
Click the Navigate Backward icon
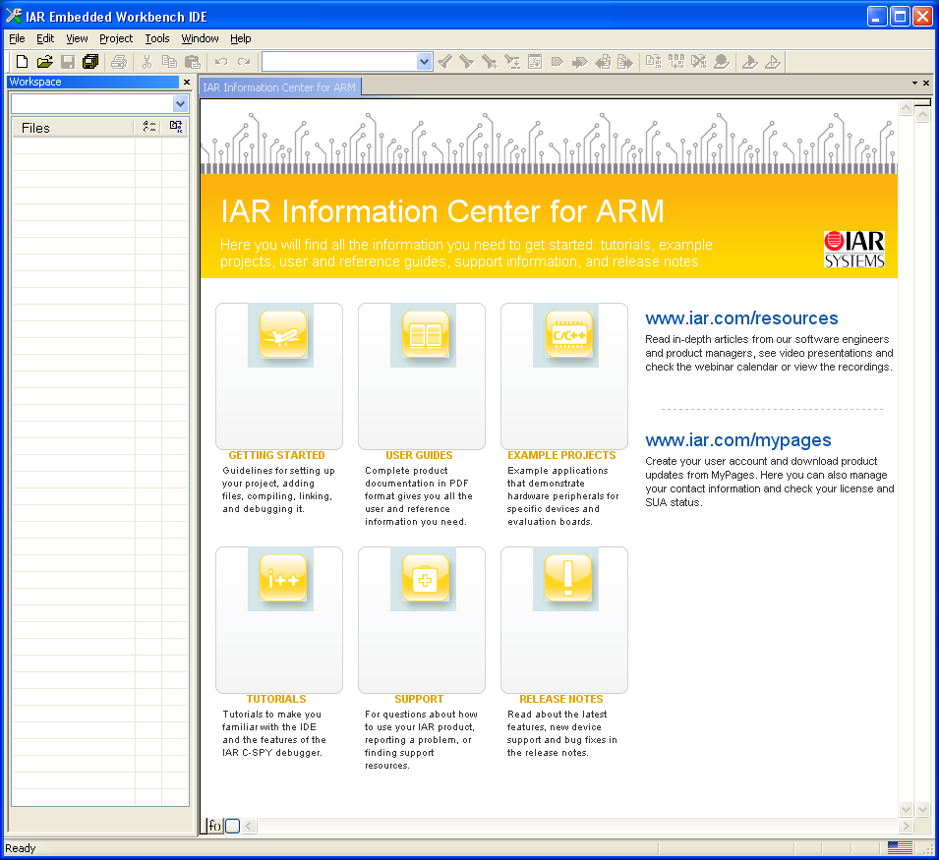click(x=603, y=62)
